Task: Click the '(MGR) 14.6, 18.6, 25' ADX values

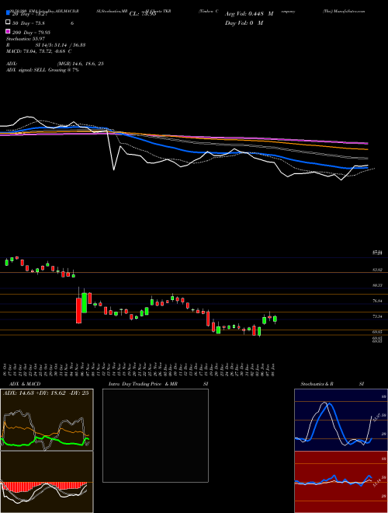Action: (80, 64)
